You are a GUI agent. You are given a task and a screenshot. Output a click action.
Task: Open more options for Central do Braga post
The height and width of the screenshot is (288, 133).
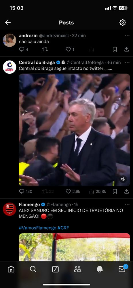coord(127,62)
